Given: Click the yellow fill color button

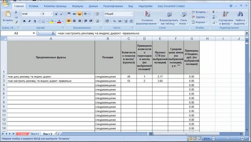Looking at the screenshot, I should [x=52, y=21].
